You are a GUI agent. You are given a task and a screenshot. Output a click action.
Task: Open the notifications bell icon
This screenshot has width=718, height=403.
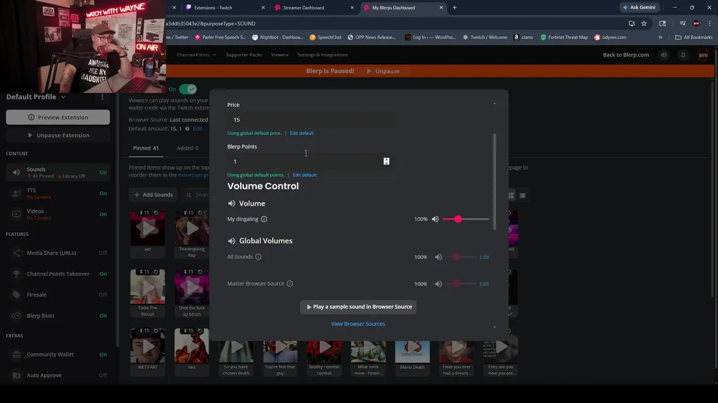click(x=683, y=55)
